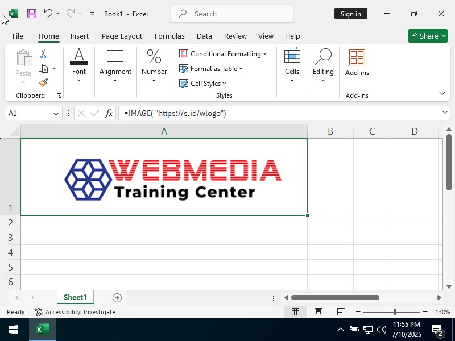Click the Save icon in title bar
Image resolution: width=455 pixels, height=341 pixels.
click(x=32, y=14)
